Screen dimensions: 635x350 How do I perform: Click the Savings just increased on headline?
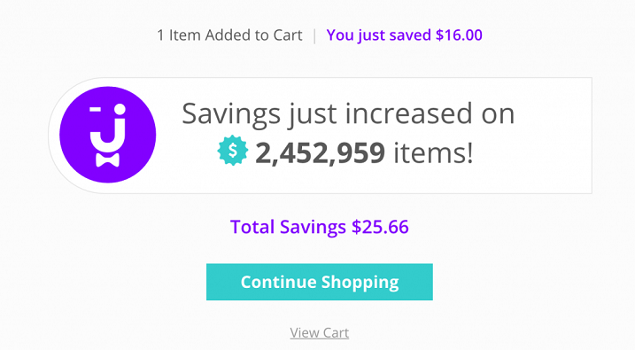coord(348,114)
